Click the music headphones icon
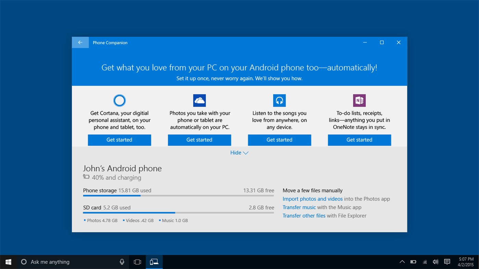 point(279,100)
